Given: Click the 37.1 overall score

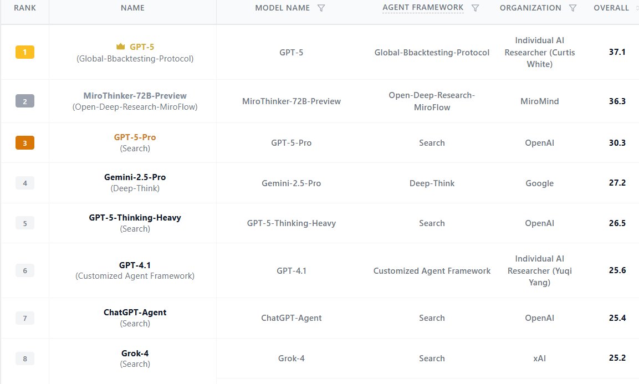Looking at the screenshot, I should click(617, 52).
